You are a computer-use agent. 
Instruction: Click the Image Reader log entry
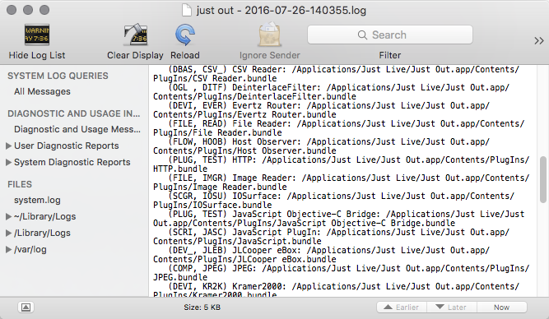point(341,183)
